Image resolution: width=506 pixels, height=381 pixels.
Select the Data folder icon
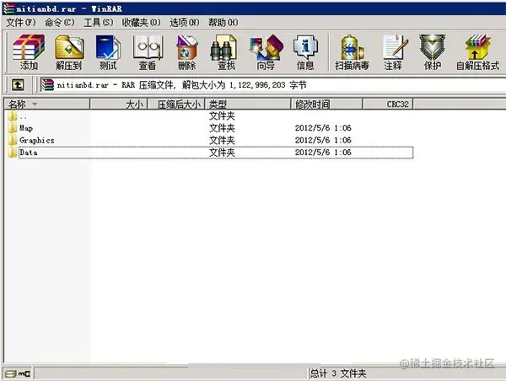click(x=13, y=153)
